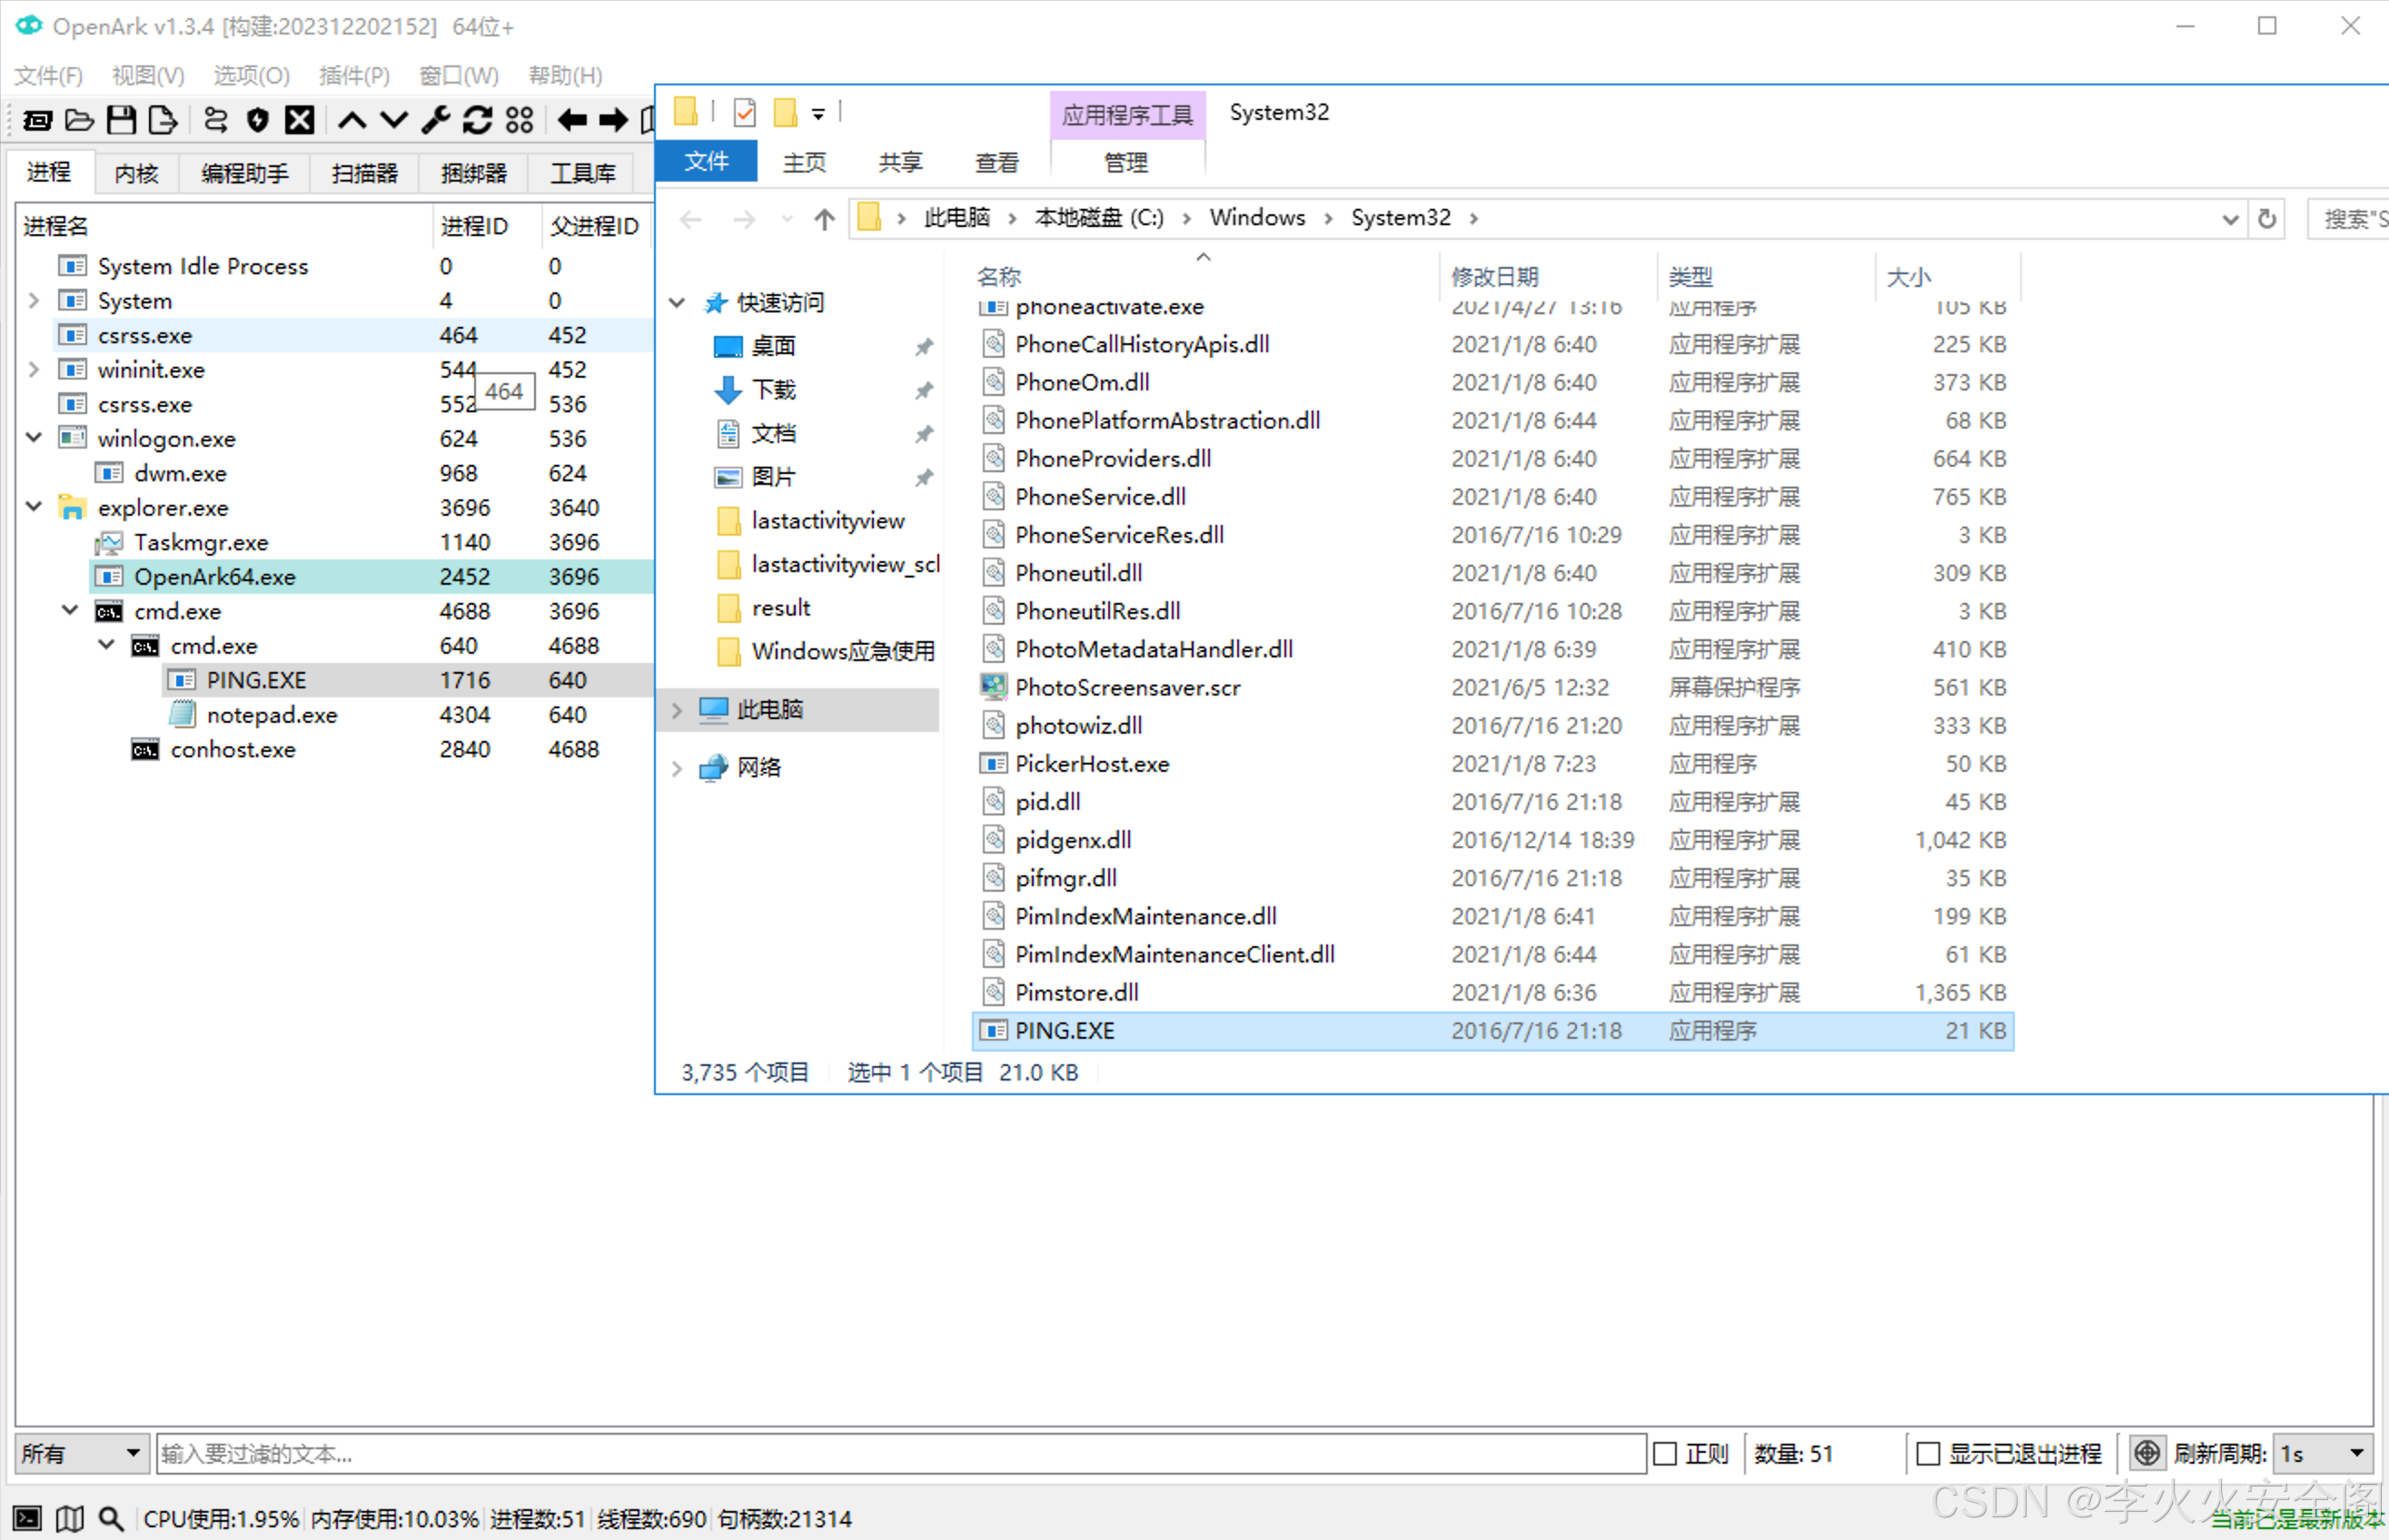
Task: Click the floppy disk save icon
Action: pyautogui.click(x=121, y=121)
